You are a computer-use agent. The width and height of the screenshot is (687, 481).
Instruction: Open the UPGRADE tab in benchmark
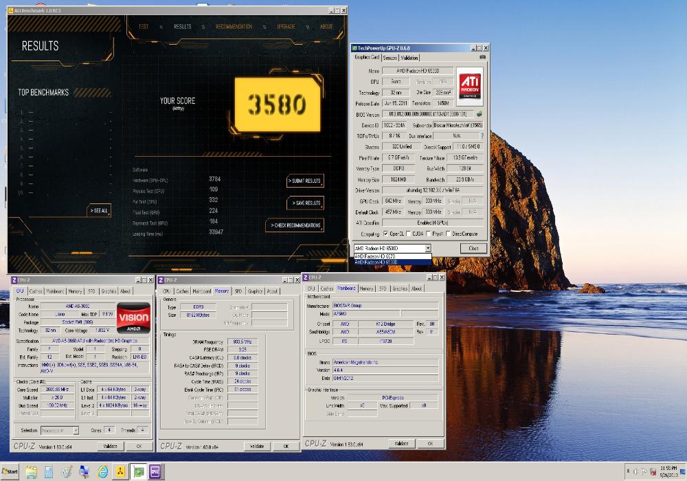click(x=286, y=27)
